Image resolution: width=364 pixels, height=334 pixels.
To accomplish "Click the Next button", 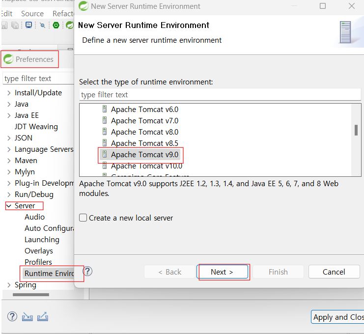I will click(x=222, y=272).
